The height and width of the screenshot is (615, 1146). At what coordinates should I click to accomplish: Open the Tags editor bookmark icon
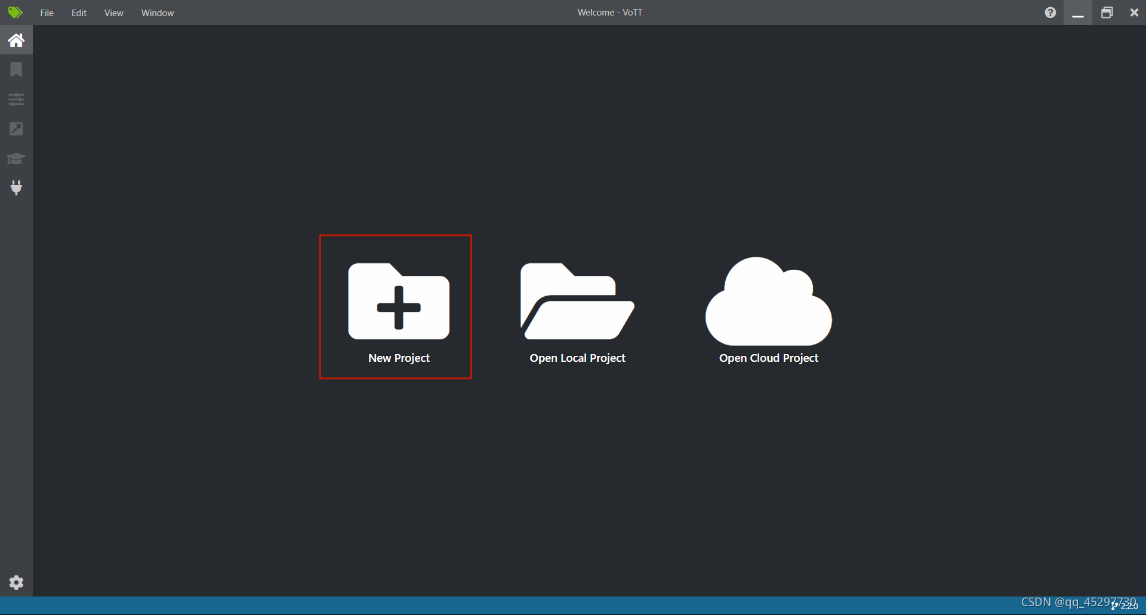tap(16, 70)
